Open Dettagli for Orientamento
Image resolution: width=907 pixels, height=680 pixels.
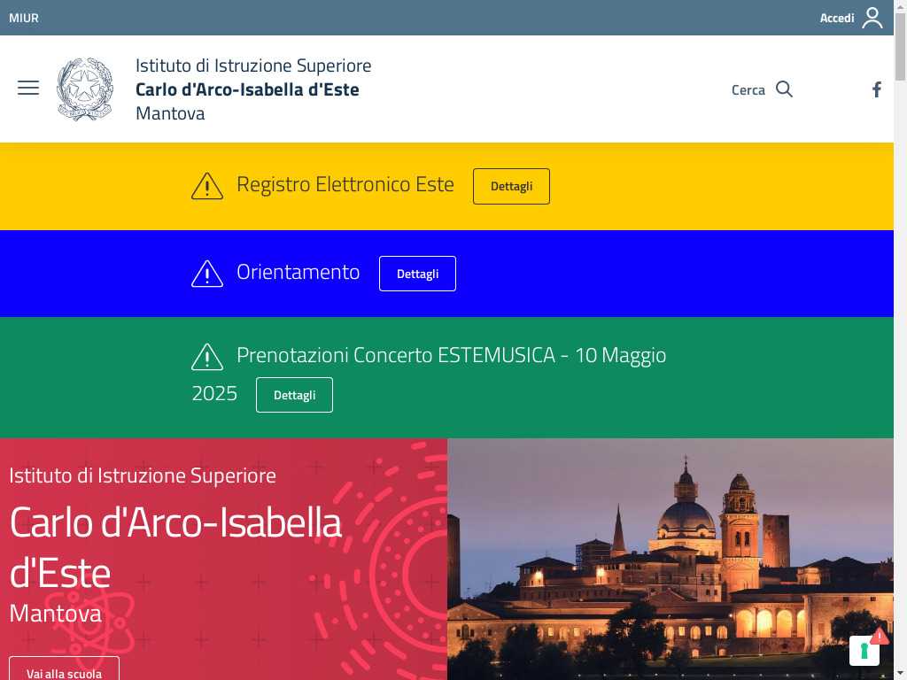418,274
